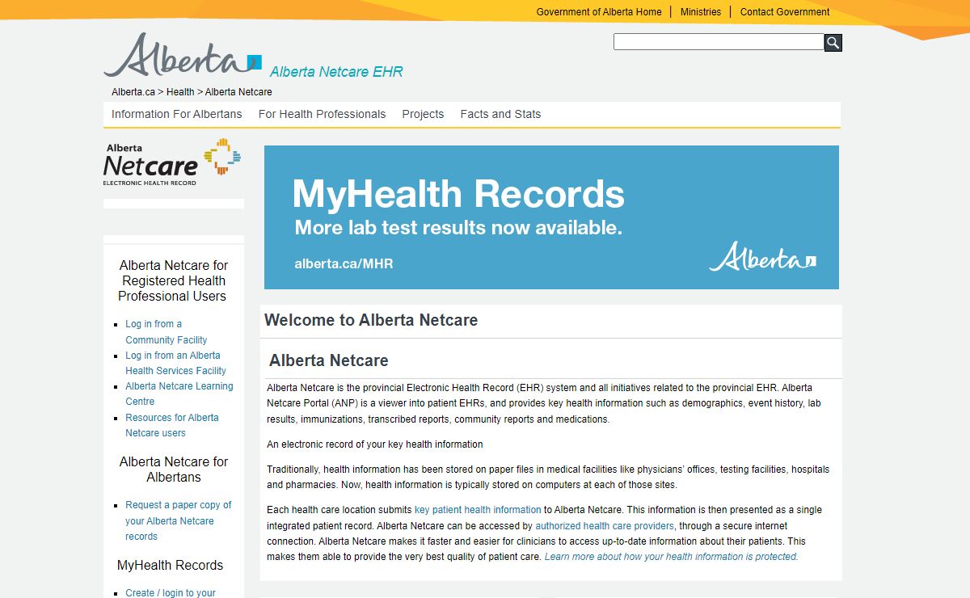Open the Projects menu
Viewport: 970px width, 598px height.
coord(423,114)
